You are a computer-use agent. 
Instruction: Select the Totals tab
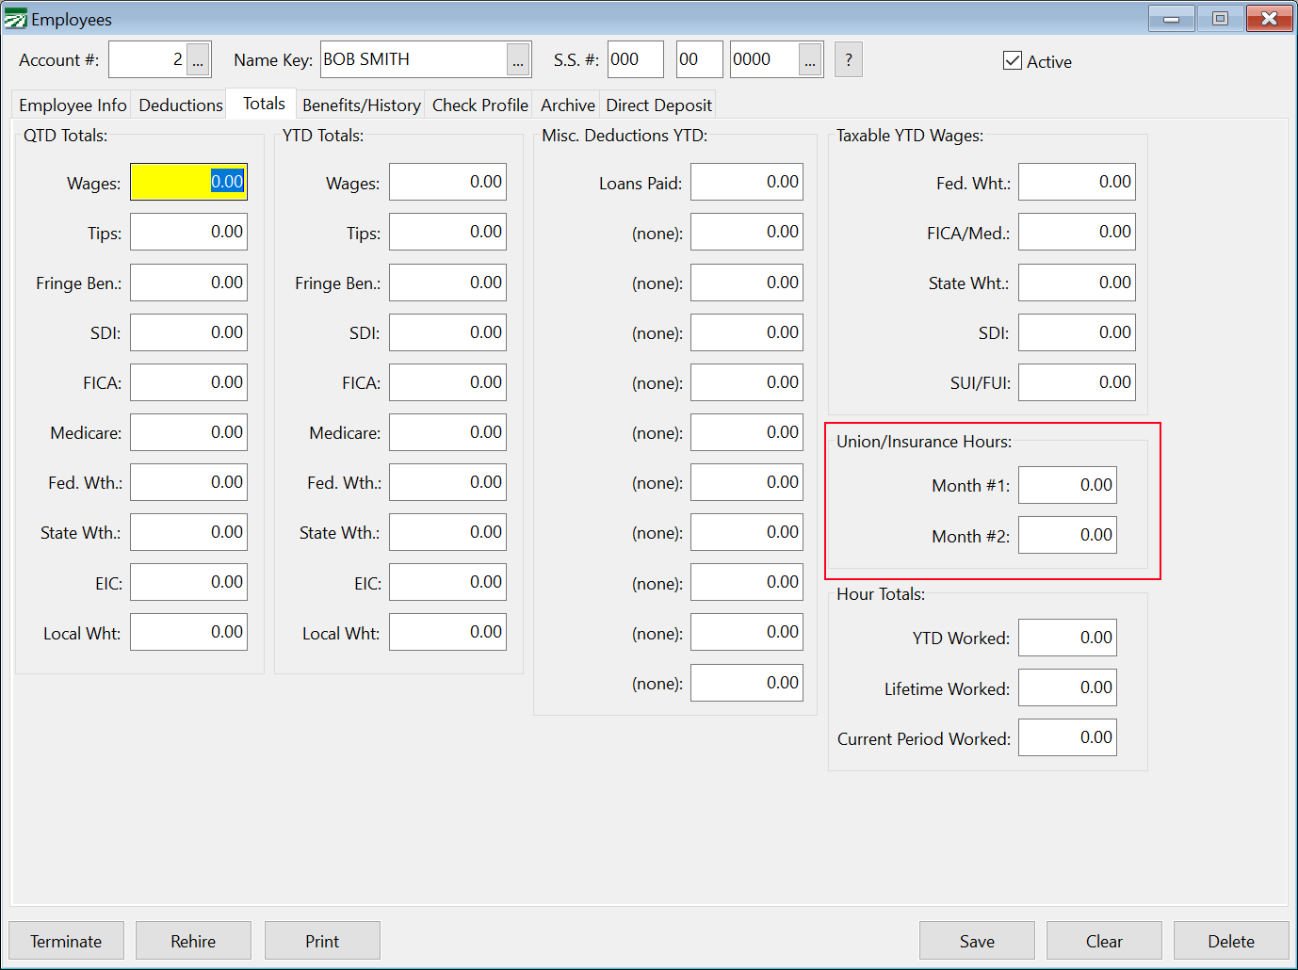264,104
